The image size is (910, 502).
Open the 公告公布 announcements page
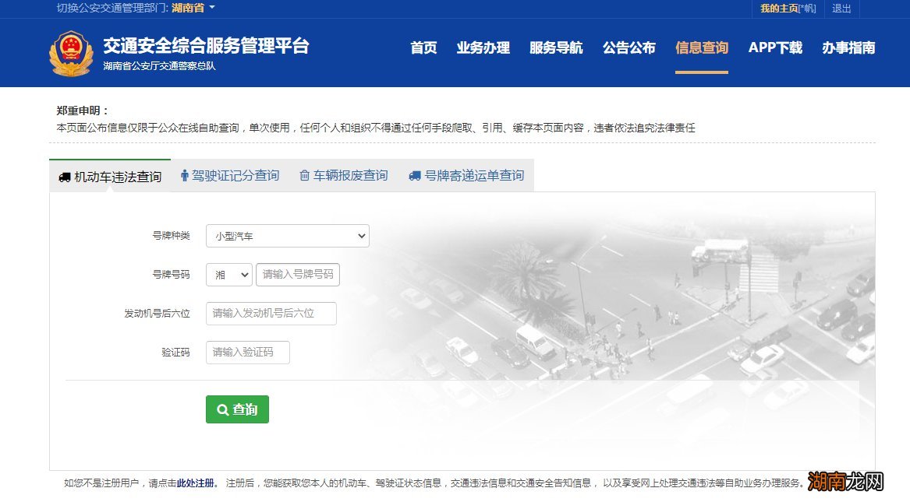click(x=629, y=47)
